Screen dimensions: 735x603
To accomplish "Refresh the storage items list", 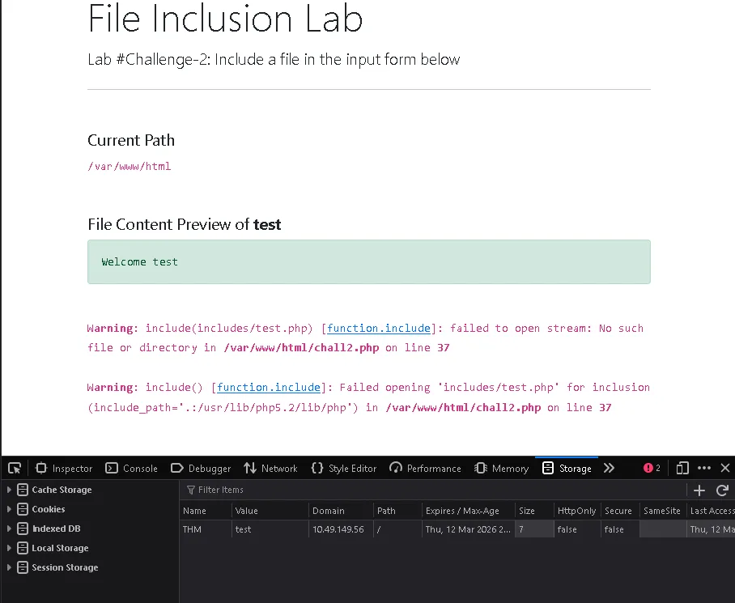I will tap(722, 490).
